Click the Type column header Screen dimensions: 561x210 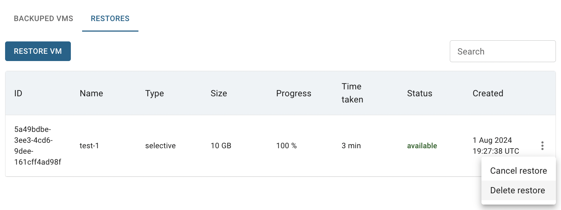(154, 93)
